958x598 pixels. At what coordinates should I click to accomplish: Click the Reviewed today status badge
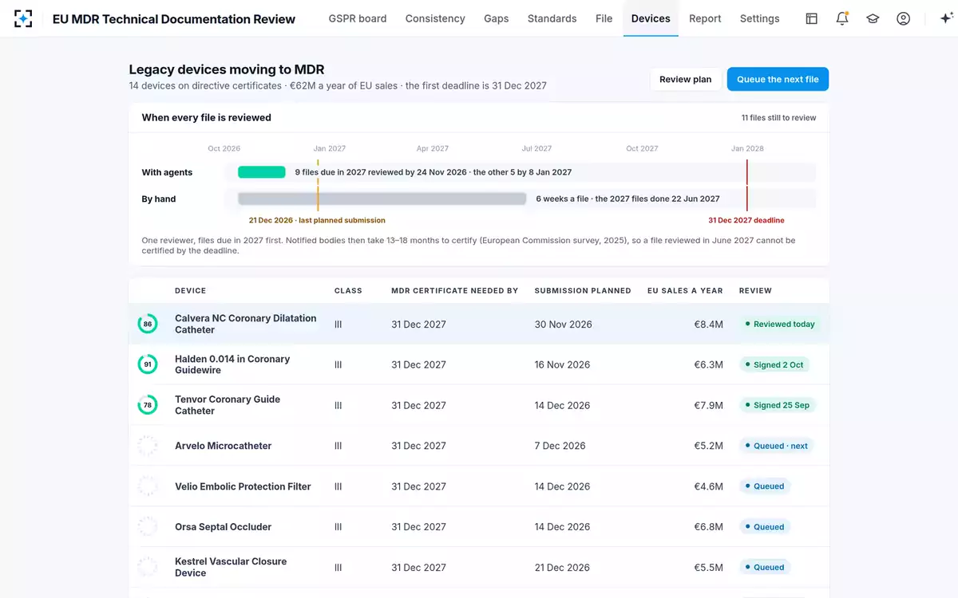pos(779,325)
